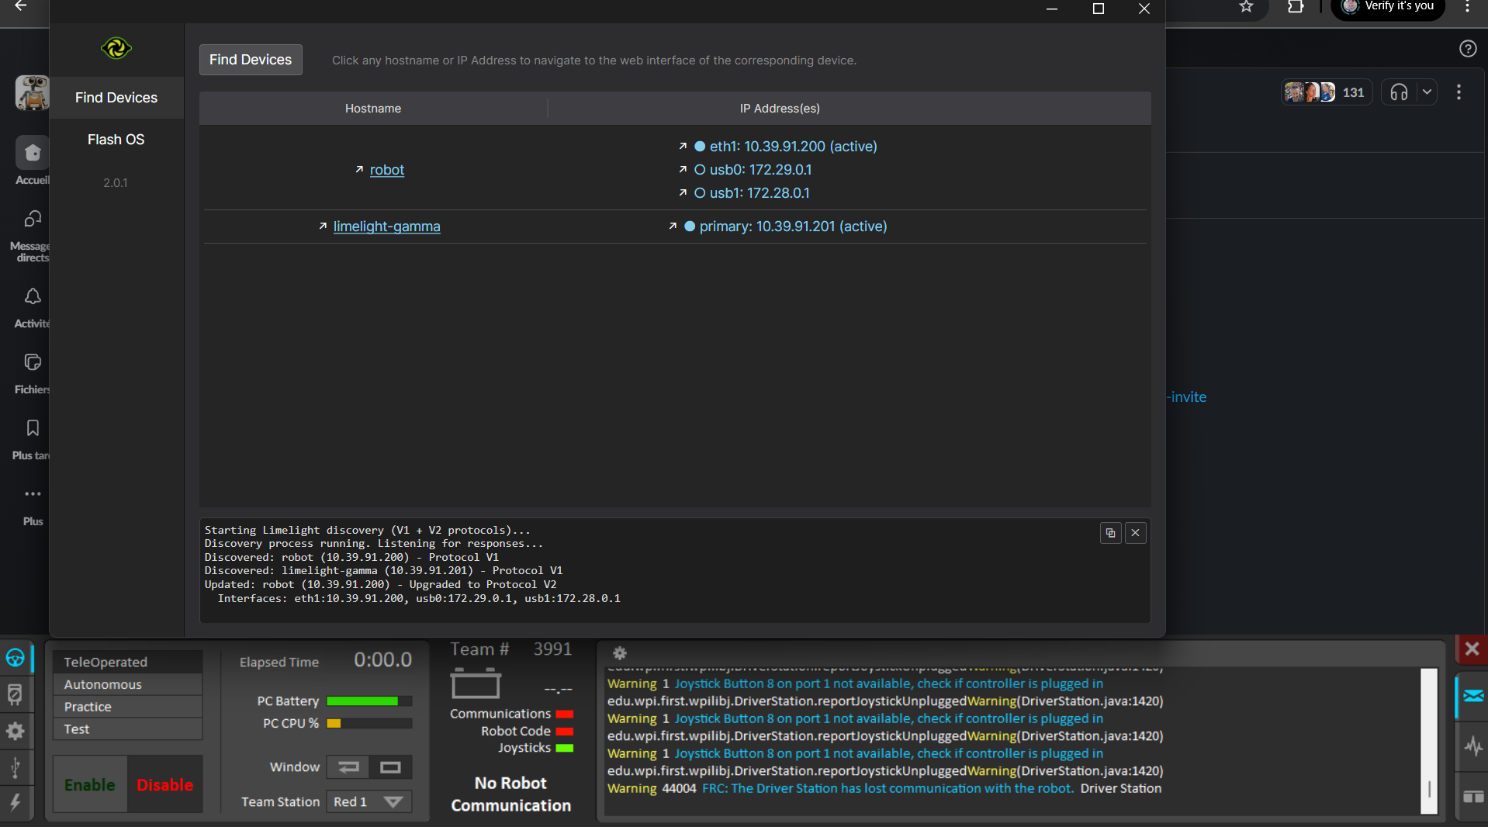Click the message console scrollbar
1488x827 pixels.
pos(1428,741)
